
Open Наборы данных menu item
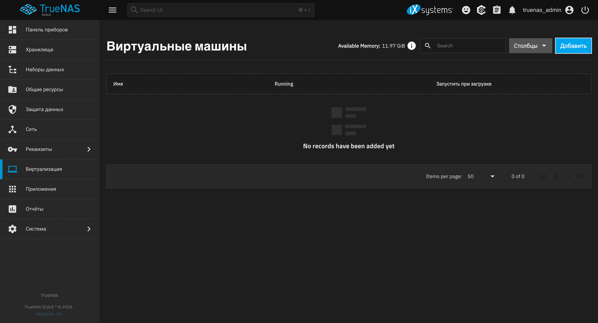50,70
